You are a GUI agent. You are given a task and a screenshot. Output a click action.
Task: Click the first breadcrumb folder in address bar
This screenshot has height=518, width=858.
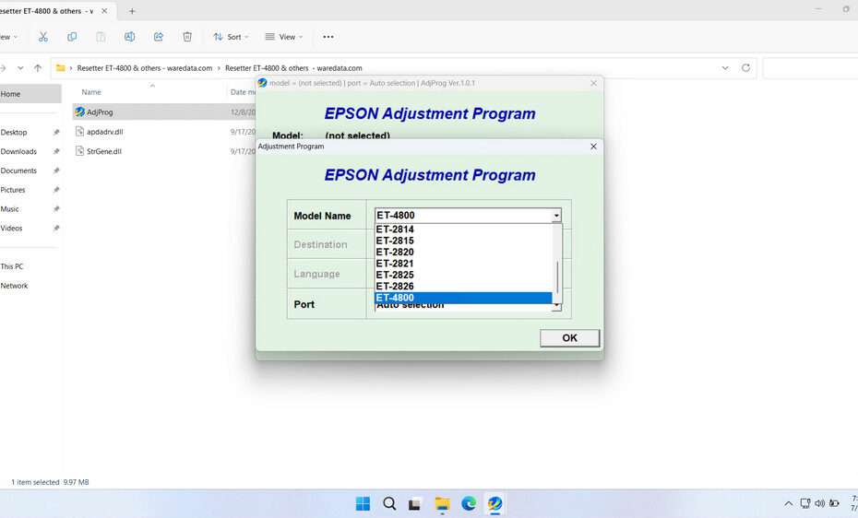point(145,68)
